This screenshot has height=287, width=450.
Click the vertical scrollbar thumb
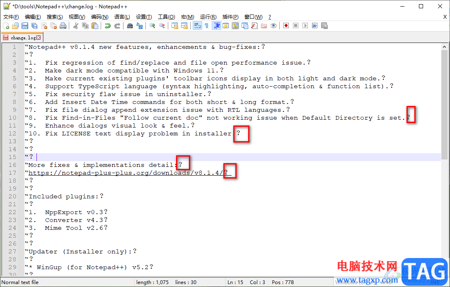444,104
